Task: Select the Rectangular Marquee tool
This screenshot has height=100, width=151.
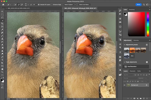Action: 2,14
